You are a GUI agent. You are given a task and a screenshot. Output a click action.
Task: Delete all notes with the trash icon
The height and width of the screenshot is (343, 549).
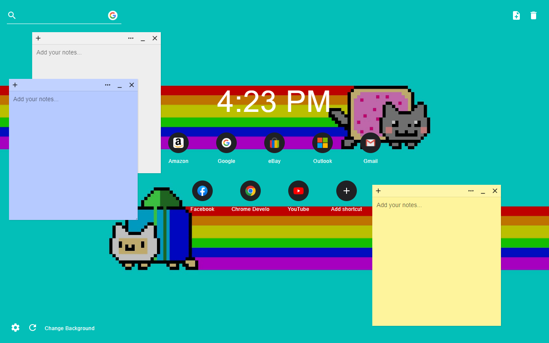pyautogui.click(x=534, y=15)
